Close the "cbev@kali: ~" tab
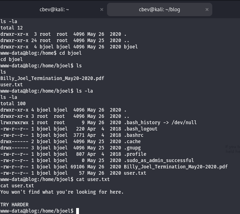240x214 pixels. point(102,9)
